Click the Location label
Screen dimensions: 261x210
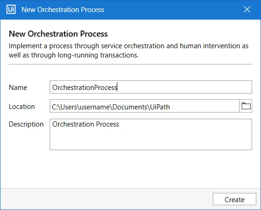(x=22, y=107)
